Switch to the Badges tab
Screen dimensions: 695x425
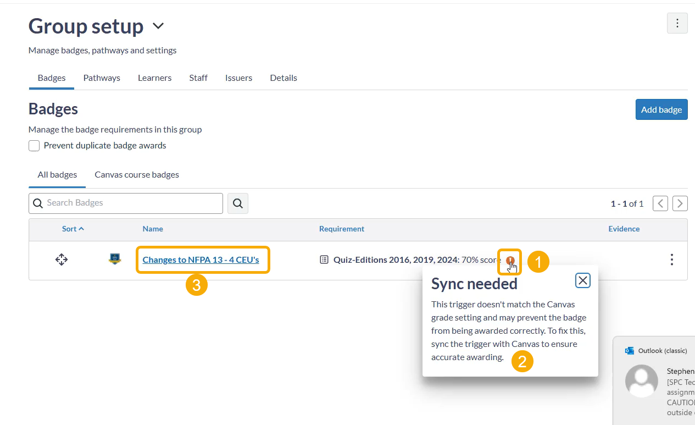tap(52, 78)
